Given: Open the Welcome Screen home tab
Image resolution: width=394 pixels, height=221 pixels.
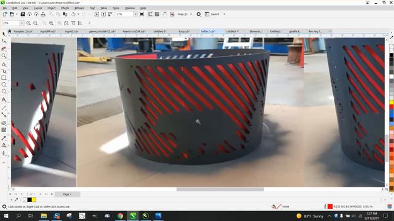Looking at the screenshot, I should pos(9,31).
